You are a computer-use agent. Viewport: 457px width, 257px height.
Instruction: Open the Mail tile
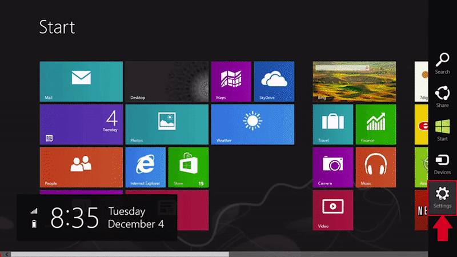(81, 81)
